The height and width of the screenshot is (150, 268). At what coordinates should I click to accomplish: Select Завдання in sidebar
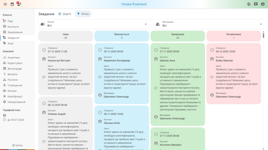pyautogui.click(x=17, y=38)
